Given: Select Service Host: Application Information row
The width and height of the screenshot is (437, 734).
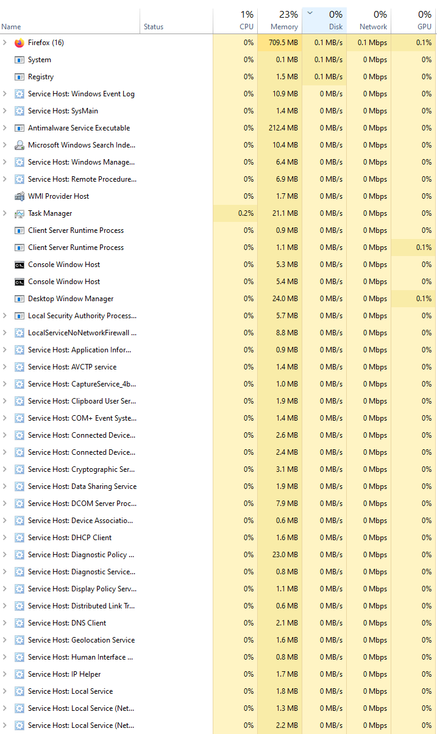Looking at the screenshot, I should coord(218,350).
